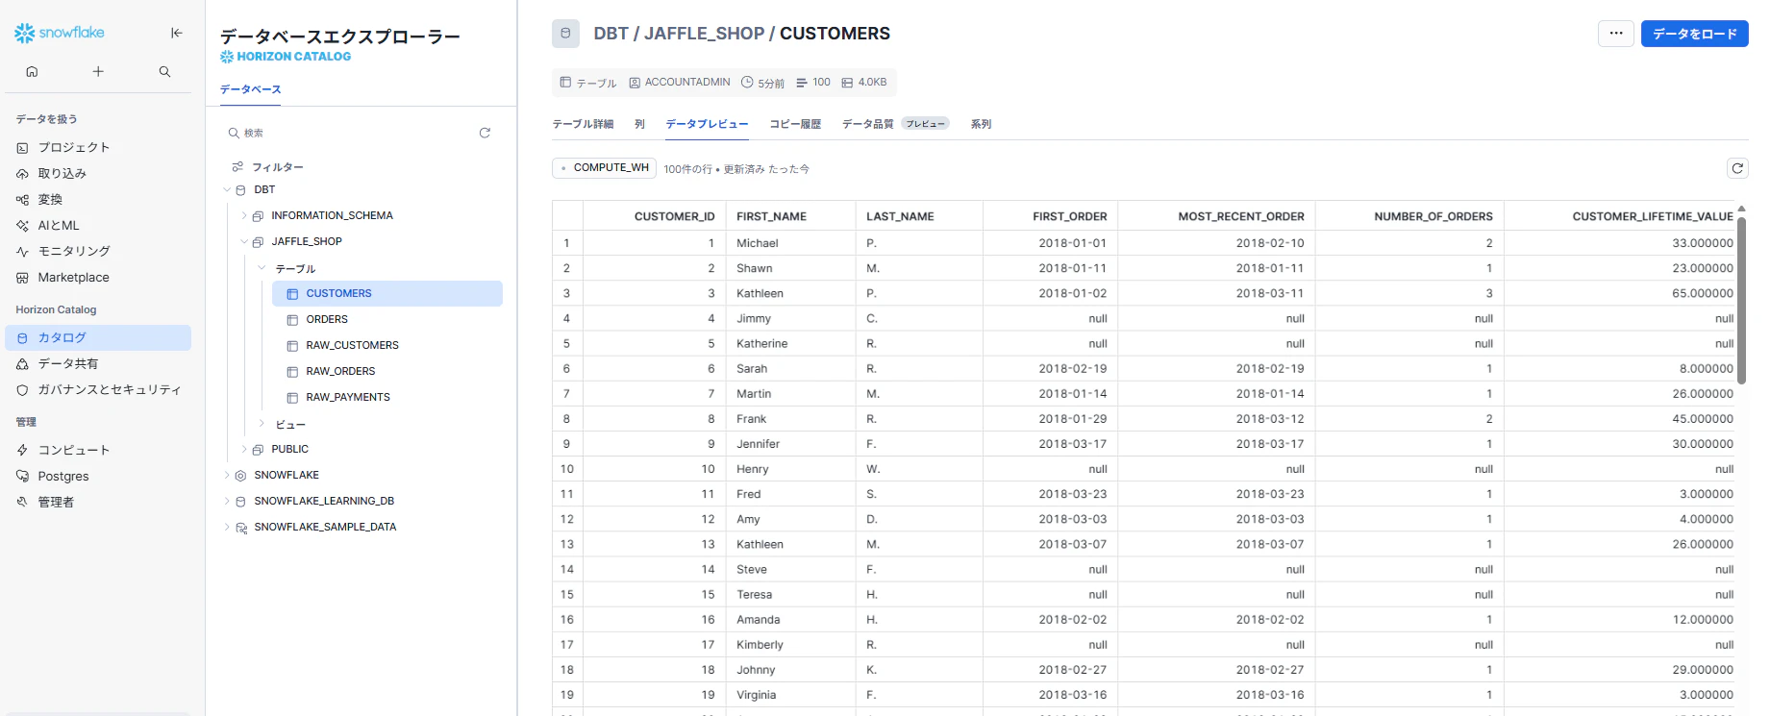This screenshot has width=1770, height=716.
Task: Click the Governance and security icon
Action: click(22, 390)
